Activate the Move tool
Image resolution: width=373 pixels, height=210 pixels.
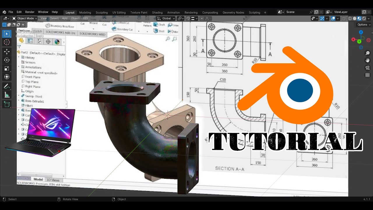click(x=7, y=52)
